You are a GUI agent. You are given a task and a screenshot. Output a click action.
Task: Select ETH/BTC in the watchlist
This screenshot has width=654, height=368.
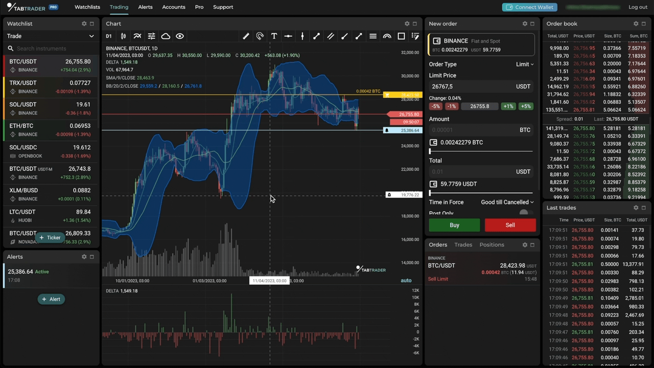click(51, 130)
